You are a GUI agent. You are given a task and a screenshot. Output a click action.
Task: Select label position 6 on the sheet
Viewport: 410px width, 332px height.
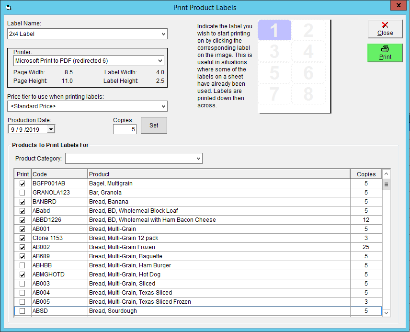pos(308,73)
